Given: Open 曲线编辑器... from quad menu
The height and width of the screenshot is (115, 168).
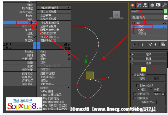Looking at the screenshot, I should (48, 77).
